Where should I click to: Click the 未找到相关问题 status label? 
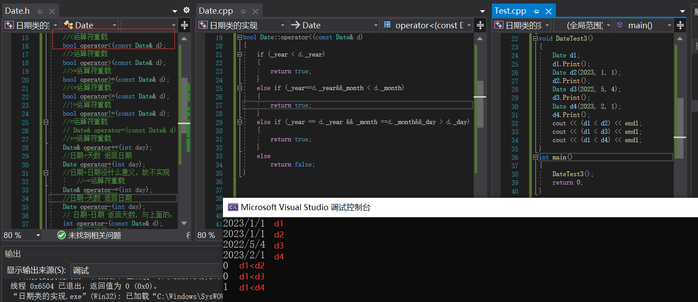[x=94, y=235]
